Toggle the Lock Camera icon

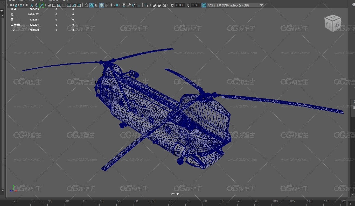click(x=17, y=5)
